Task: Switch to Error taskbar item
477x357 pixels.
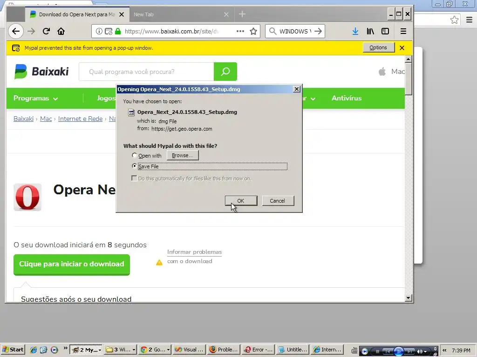Action: click(259, 350)
